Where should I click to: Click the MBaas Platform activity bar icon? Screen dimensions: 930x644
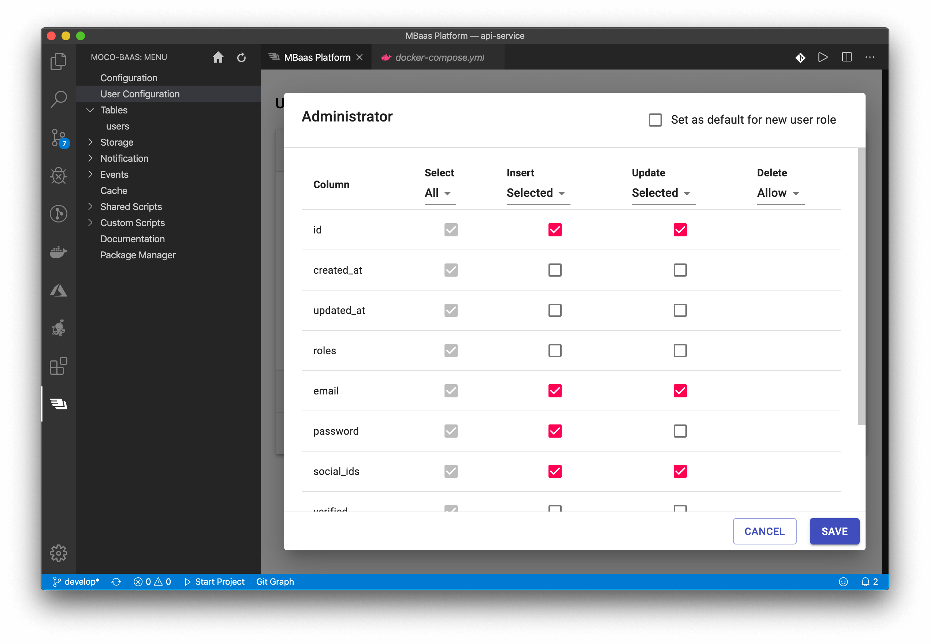(59, 404)
